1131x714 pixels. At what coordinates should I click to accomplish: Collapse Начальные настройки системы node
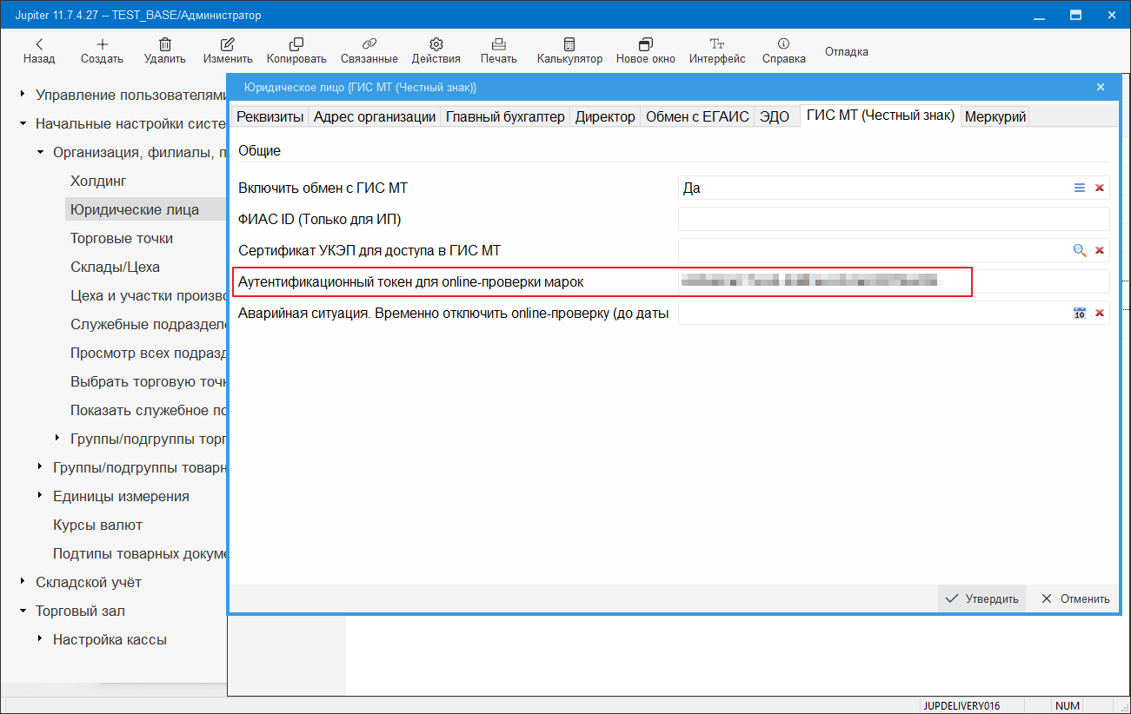point(23,123)
